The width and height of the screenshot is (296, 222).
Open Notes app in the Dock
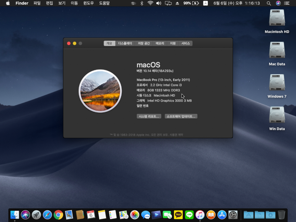102,215
